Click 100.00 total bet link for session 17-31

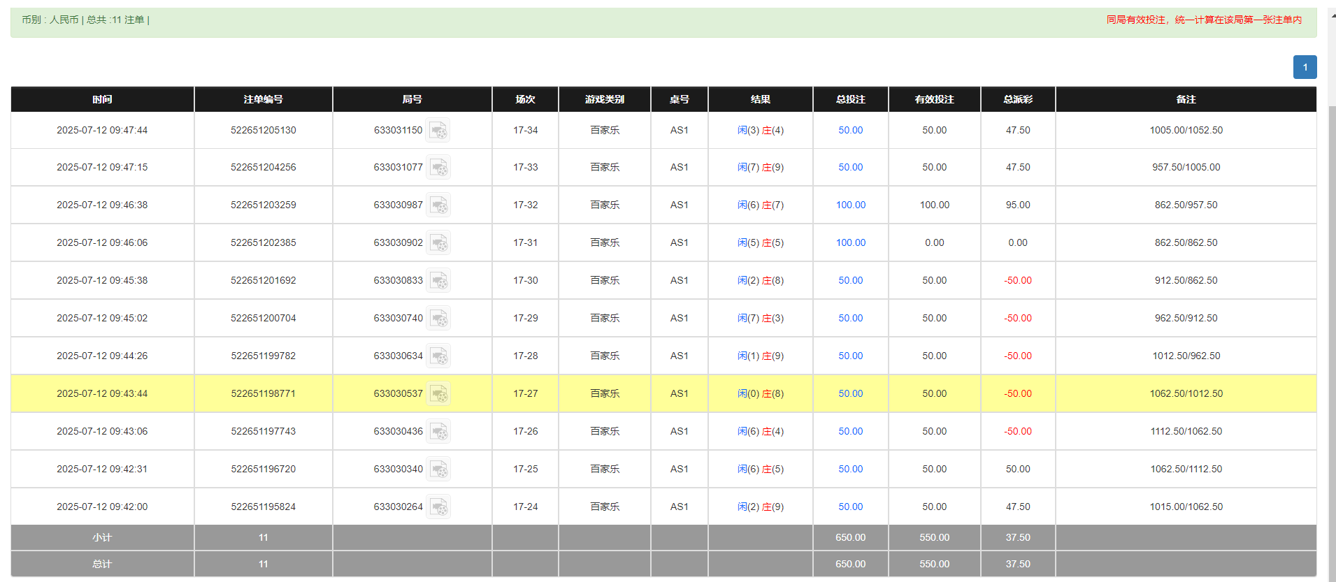point(850,242)
